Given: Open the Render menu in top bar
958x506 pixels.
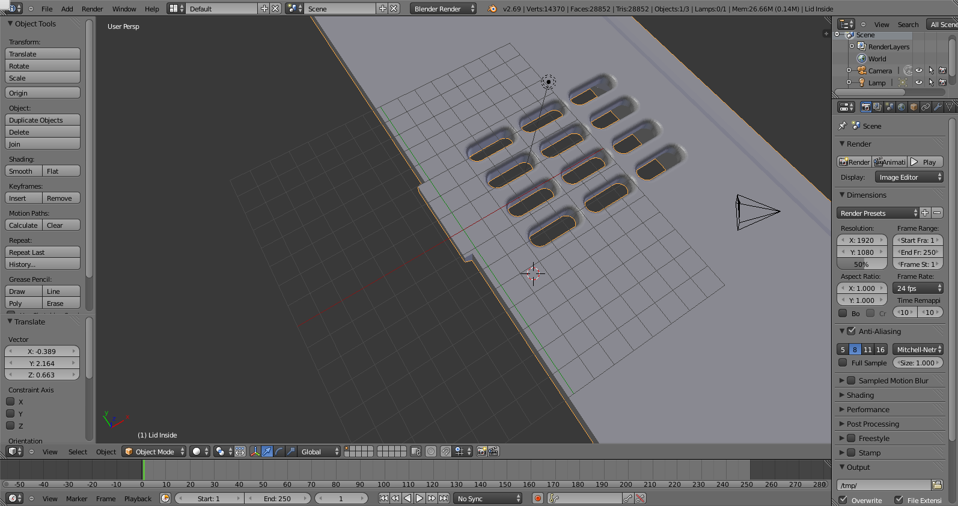Looking at the screenshot, I should pyautogui.click(x=92, y=9).
